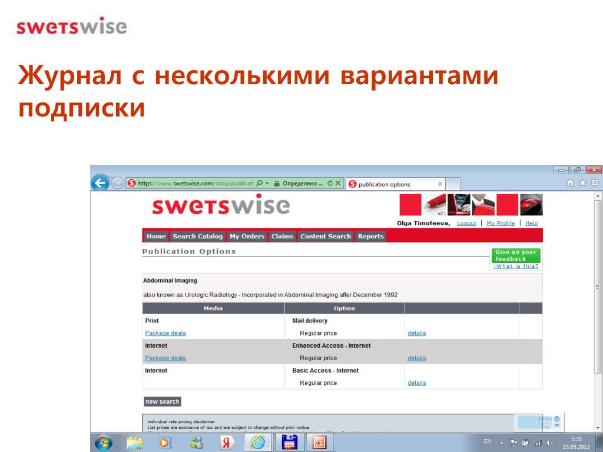Open Windows Explorer from the taskbar
This screenshot has width=603, height=452.
[135, 443]
